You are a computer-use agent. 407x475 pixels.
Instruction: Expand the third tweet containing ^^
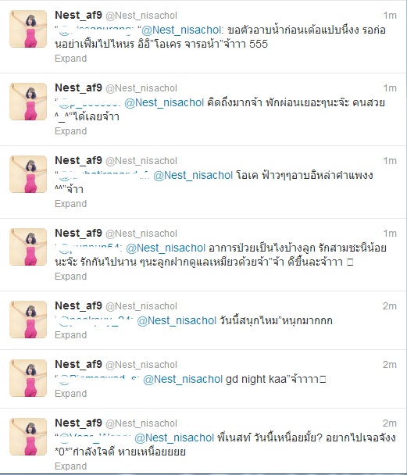[x=70, y=204]
